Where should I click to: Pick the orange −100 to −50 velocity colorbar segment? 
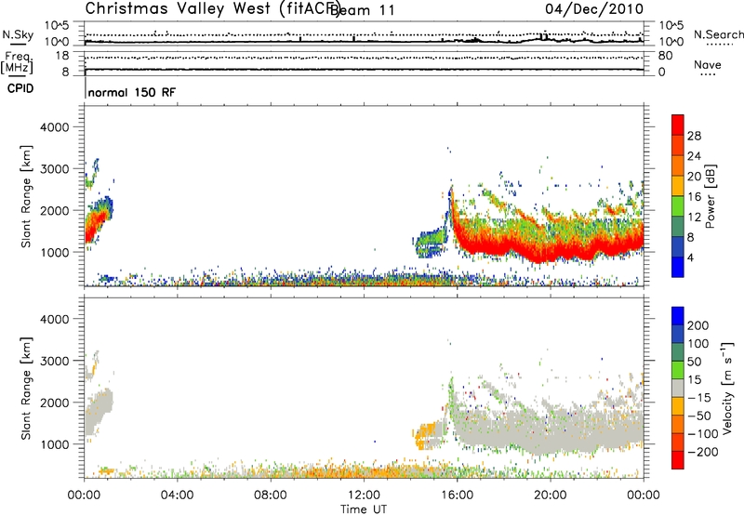[x=678, y=424]
